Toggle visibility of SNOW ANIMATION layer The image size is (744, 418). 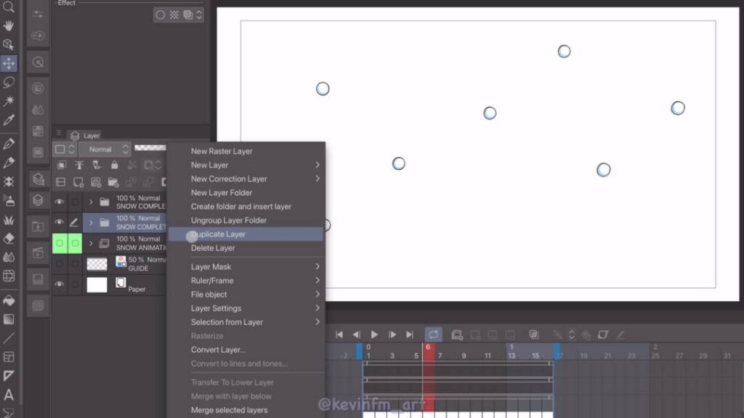60,243
